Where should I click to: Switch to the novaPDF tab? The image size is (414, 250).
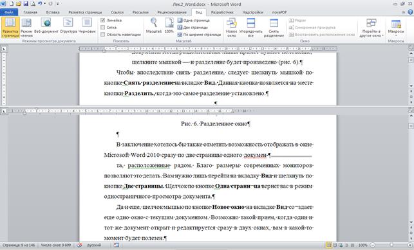click(279, 12)
